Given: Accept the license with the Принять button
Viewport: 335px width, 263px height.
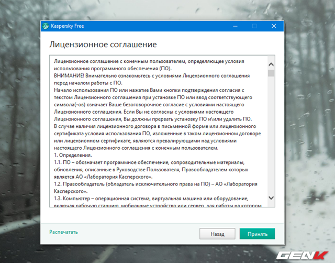Looking at the screenshot, I should click(x=257, y=234).
